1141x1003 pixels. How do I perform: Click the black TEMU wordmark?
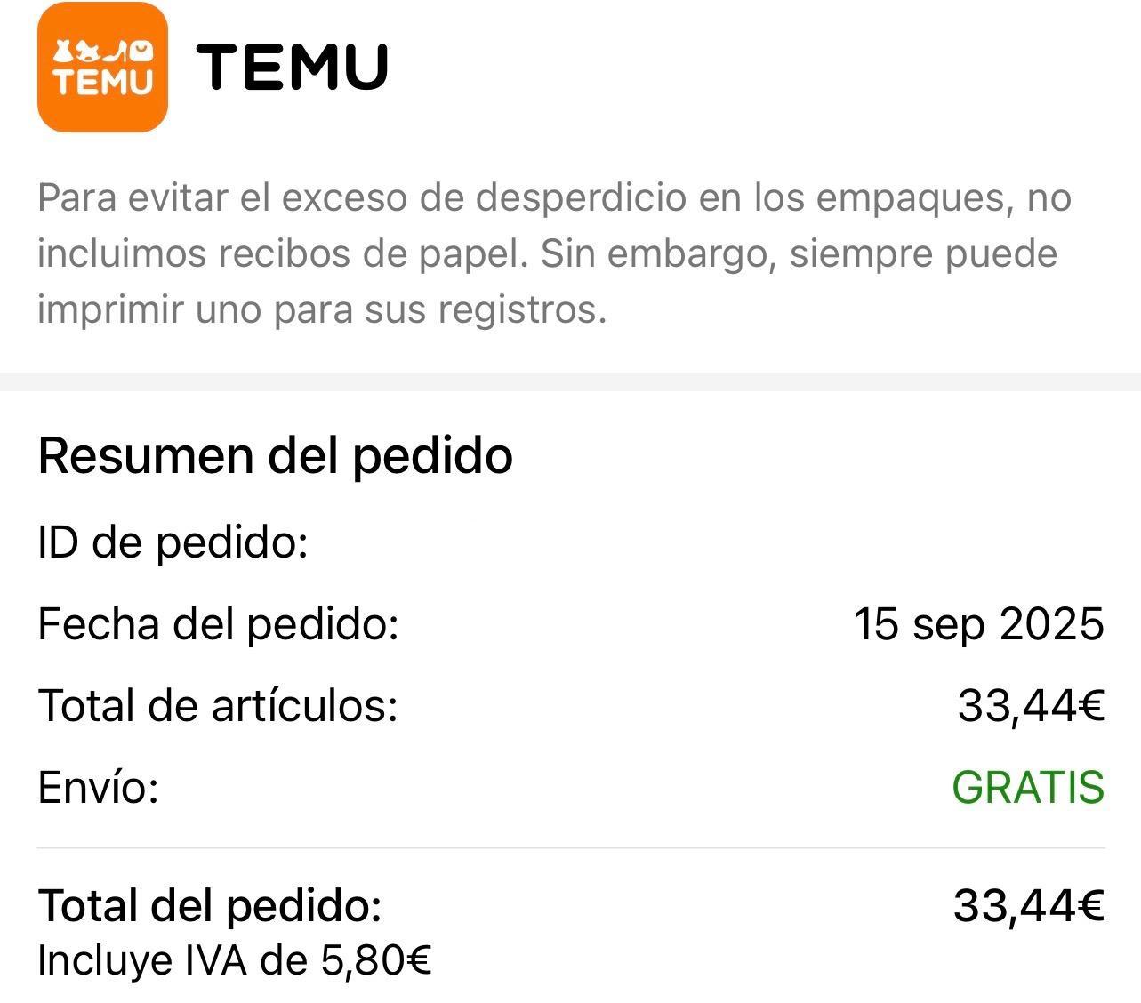click(x=293, y=67)
